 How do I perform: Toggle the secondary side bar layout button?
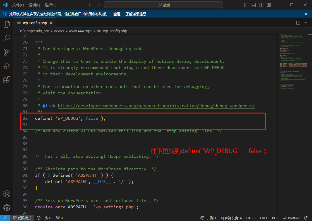tap(261, 5)
